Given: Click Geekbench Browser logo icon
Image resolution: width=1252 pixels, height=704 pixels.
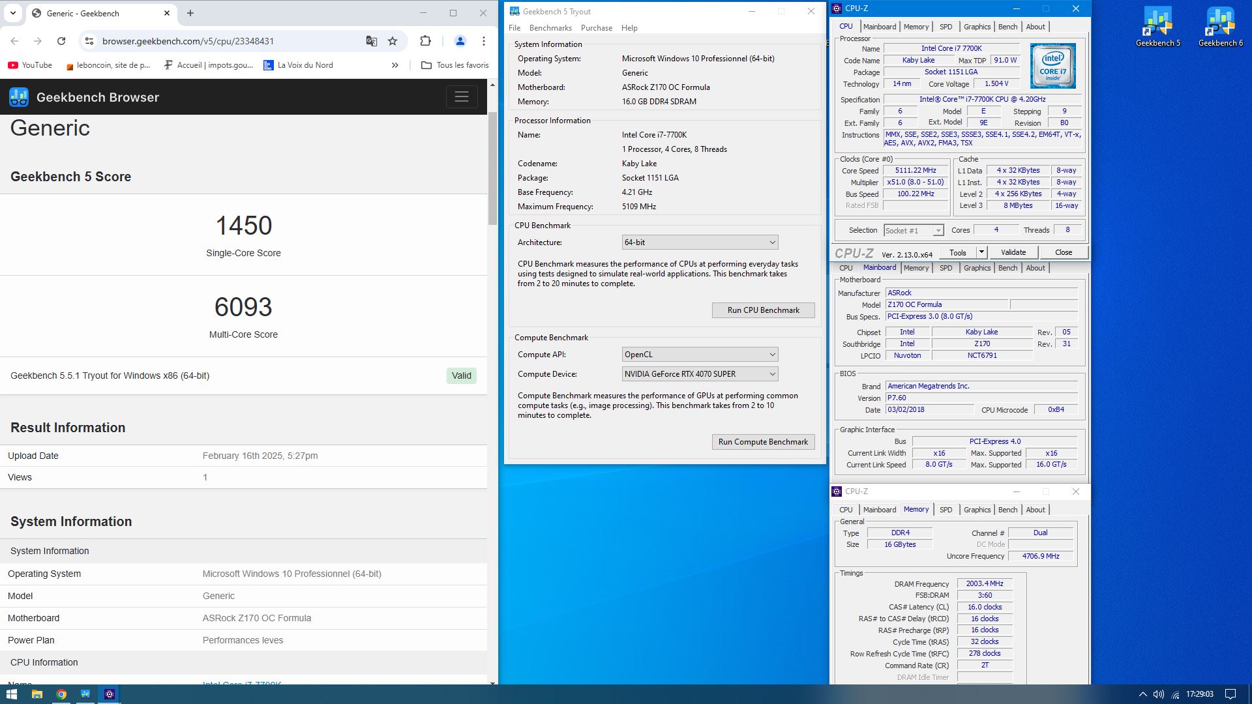Looking at the screenshot, I should [x=19, y=97].
